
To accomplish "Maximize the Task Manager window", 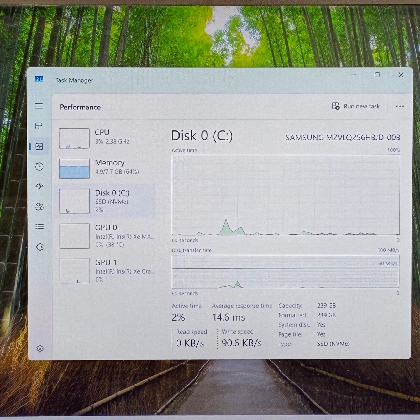I will tap(377, 75).
